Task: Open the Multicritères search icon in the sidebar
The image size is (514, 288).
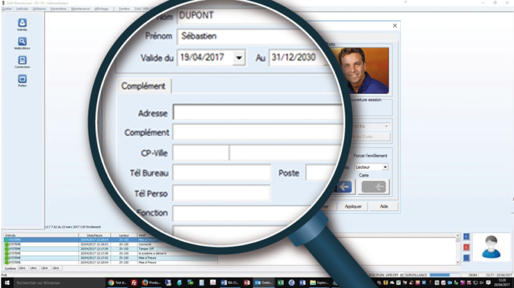Action: pyautogui.click(x=22, y=43)
